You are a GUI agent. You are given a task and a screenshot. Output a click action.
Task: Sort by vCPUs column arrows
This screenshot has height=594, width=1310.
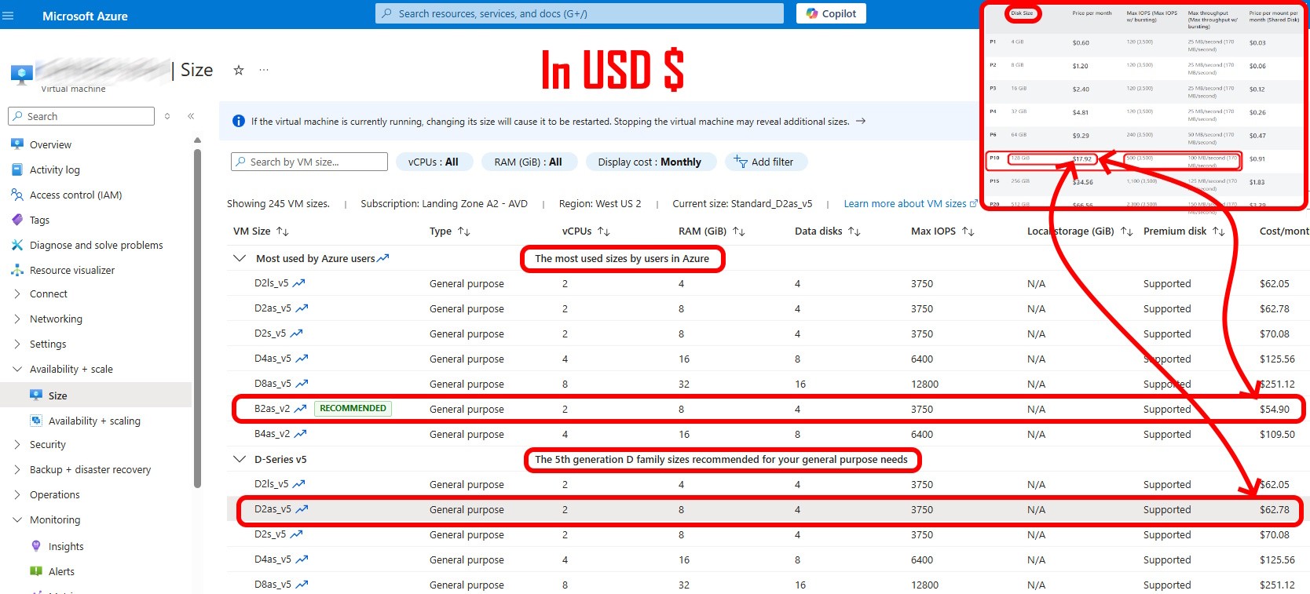pyautogui.click(x=604, y=231)
